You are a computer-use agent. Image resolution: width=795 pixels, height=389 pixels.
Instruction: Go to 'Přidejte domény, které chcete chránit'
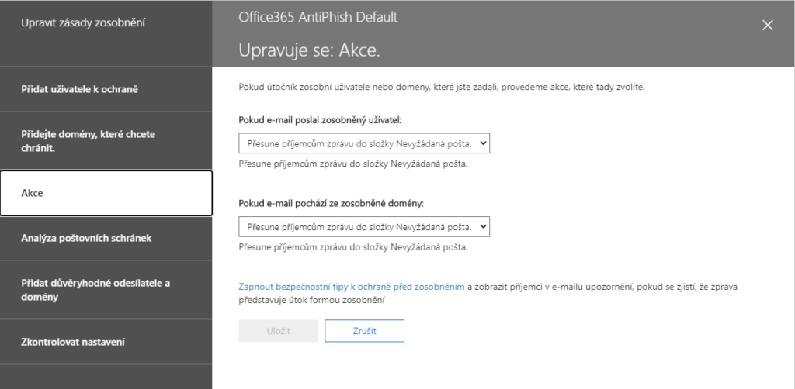point(106,141)
